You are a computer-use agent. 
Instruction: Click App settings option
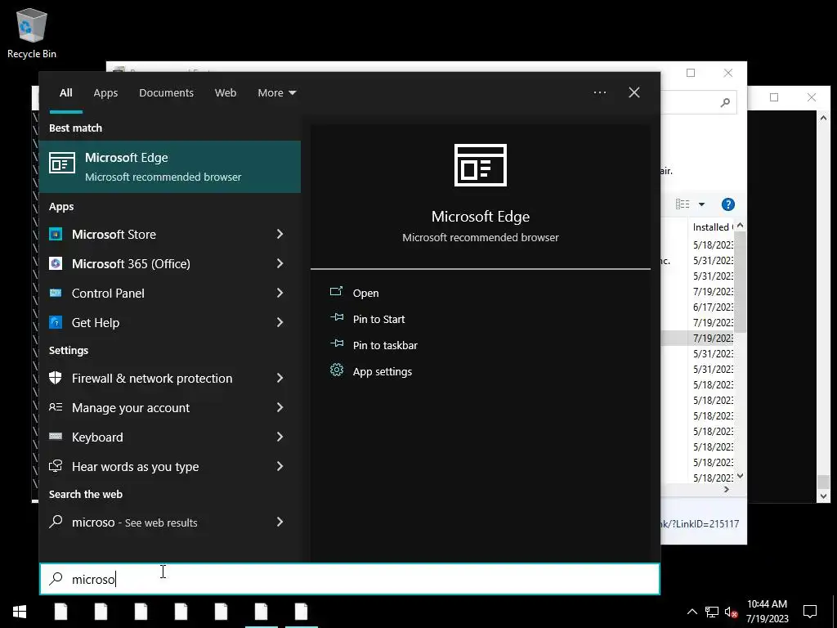(x=383, y=372)
